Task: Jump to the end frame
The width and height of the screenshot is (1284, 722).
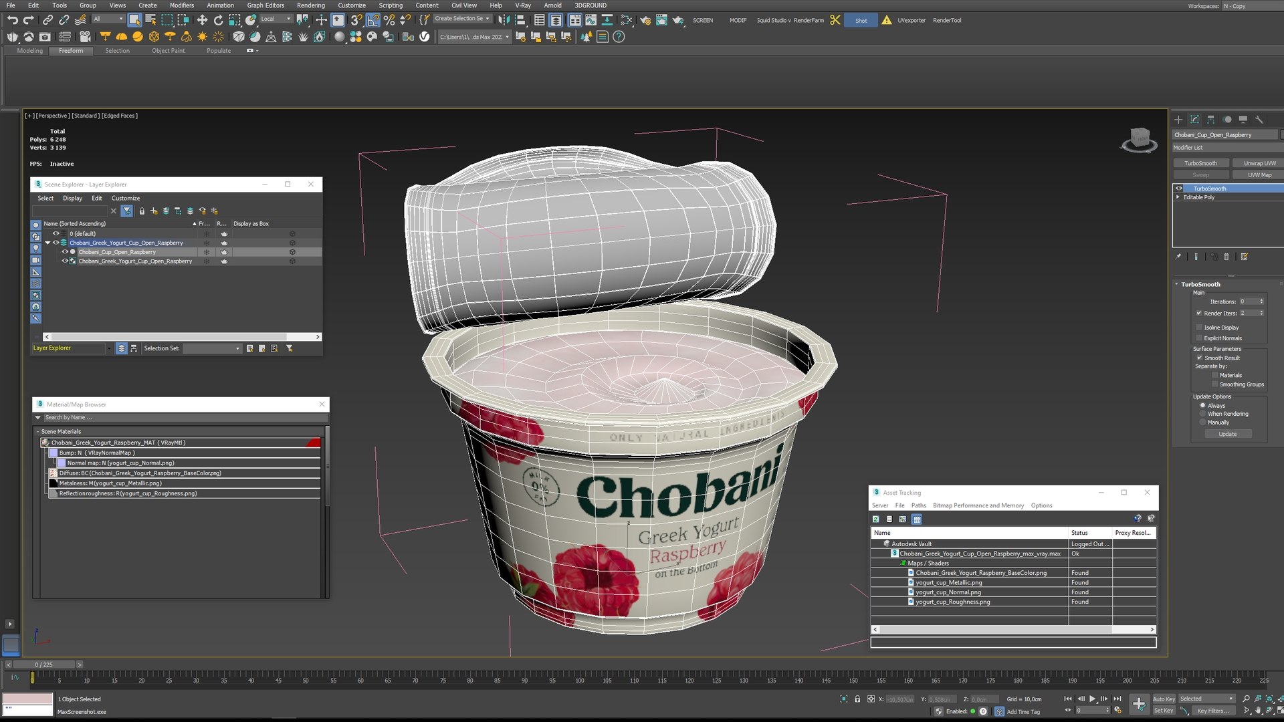Action: (1117, 699)
